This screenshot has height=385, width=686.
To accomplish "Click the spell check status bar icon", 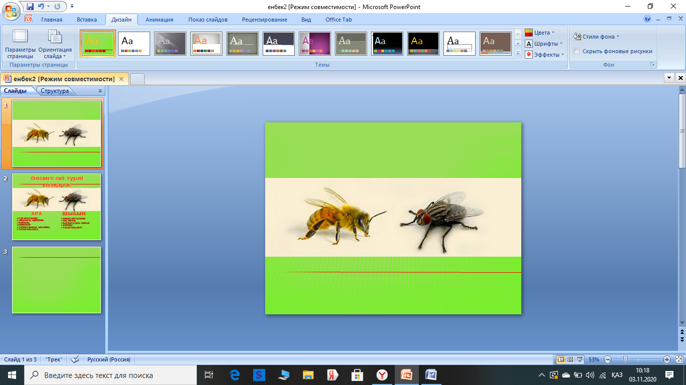I will click(x=75, y=359).
